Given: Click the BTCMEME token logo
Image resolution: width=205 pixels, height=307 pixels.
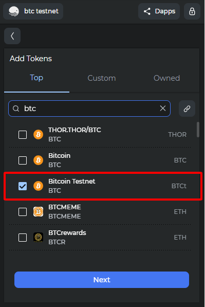Looking at the screenshot, I should 39,212.
